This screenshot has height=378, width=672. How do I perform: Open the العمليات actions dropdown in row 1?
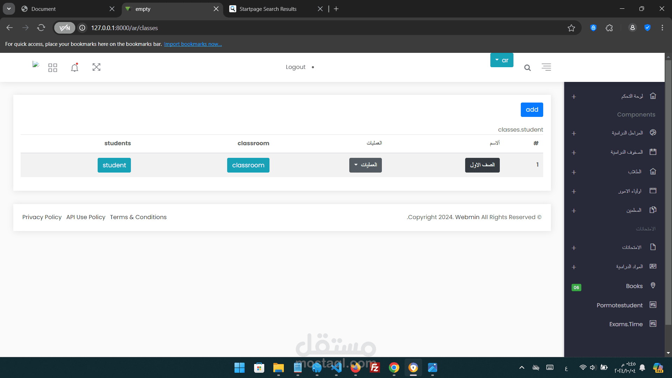tap(365, 165)
